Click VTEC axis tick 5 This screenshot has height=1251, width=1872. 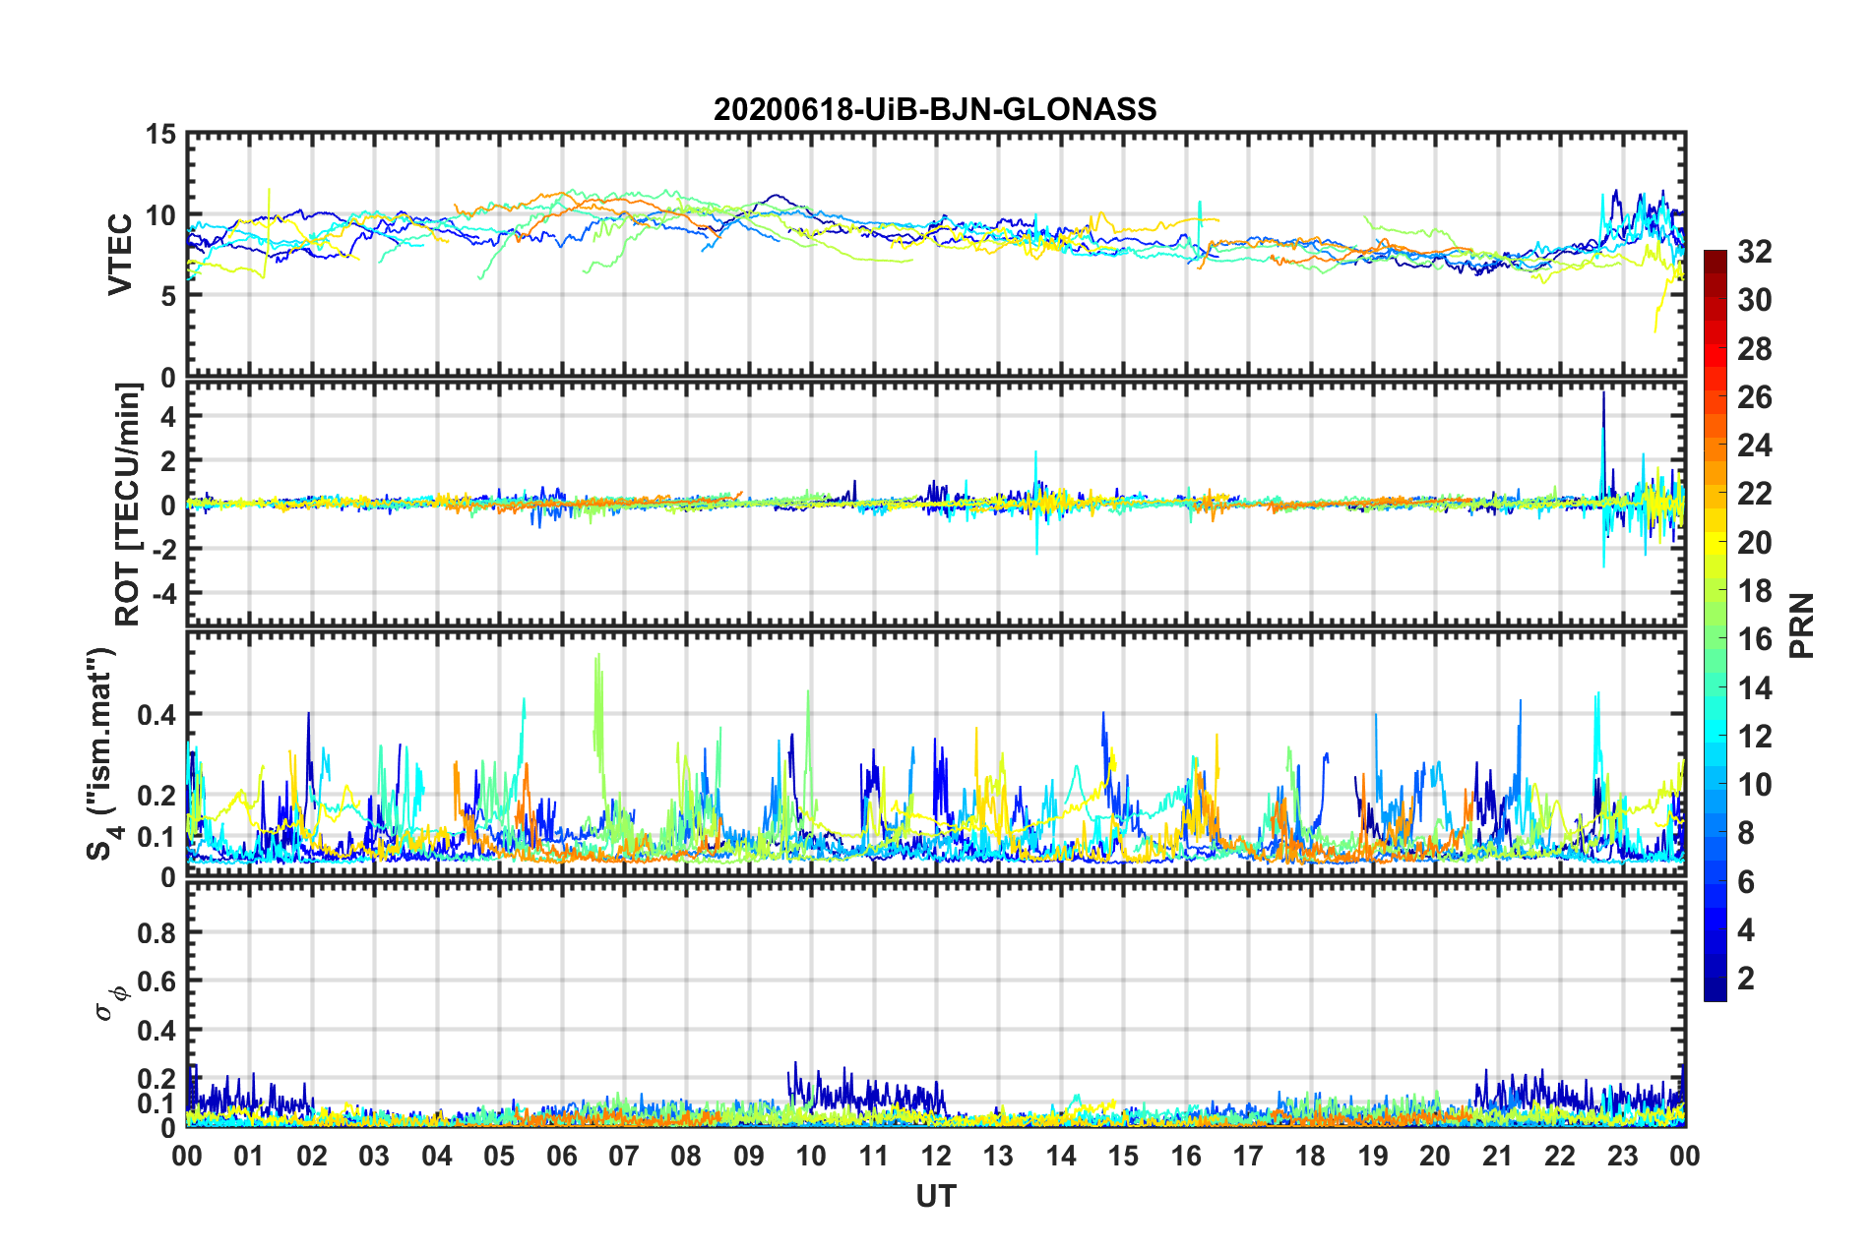pyautogui.click(x=168, y=297)
